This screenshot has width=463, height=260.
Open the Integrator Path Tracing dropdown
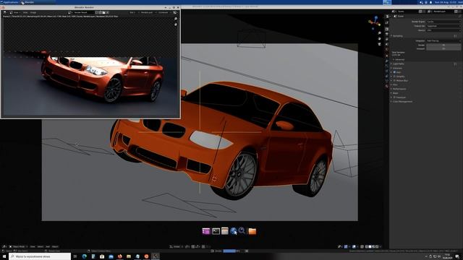443,41
